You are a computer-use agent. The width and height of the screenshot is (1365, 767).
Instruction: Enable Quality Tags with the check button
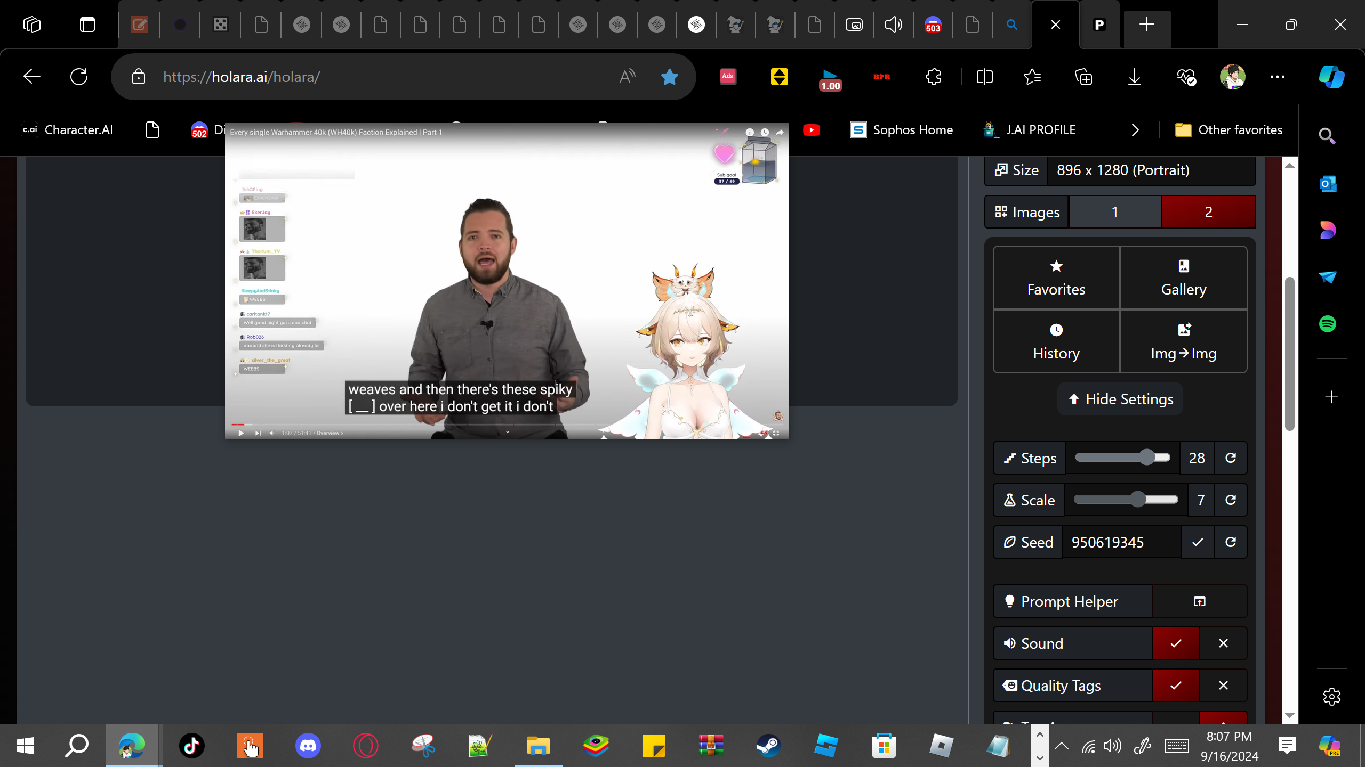(x=1176, y=686)
